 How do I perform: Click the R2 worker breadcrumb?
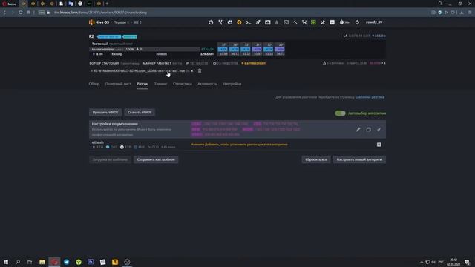[x=138, y=22]
